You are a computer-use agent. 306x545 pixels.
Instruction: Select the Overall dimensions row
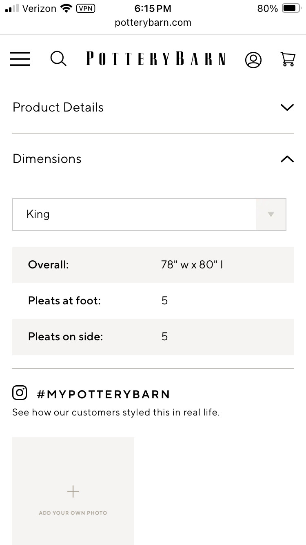pos(153,265)
